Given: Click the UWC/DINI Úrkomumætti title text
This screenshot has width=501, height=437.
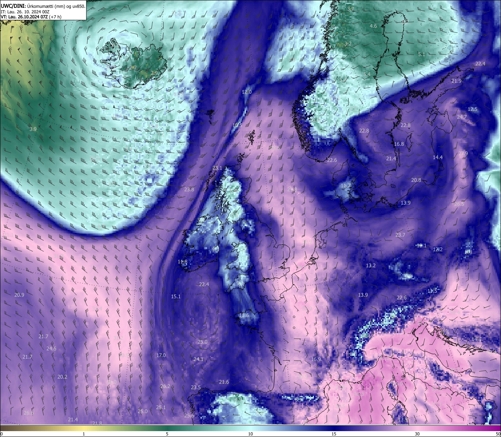Looking at the screenshot, I should (x=43, y=6).
